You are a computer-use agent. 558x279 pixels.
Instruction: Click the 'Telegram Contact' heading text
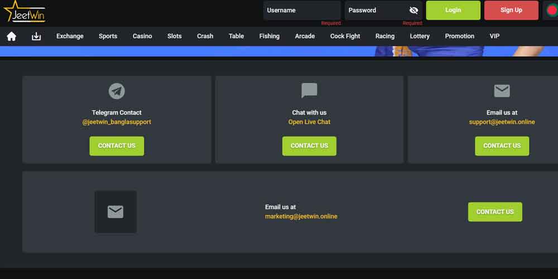pyautogui.click(x=117, y=113)
